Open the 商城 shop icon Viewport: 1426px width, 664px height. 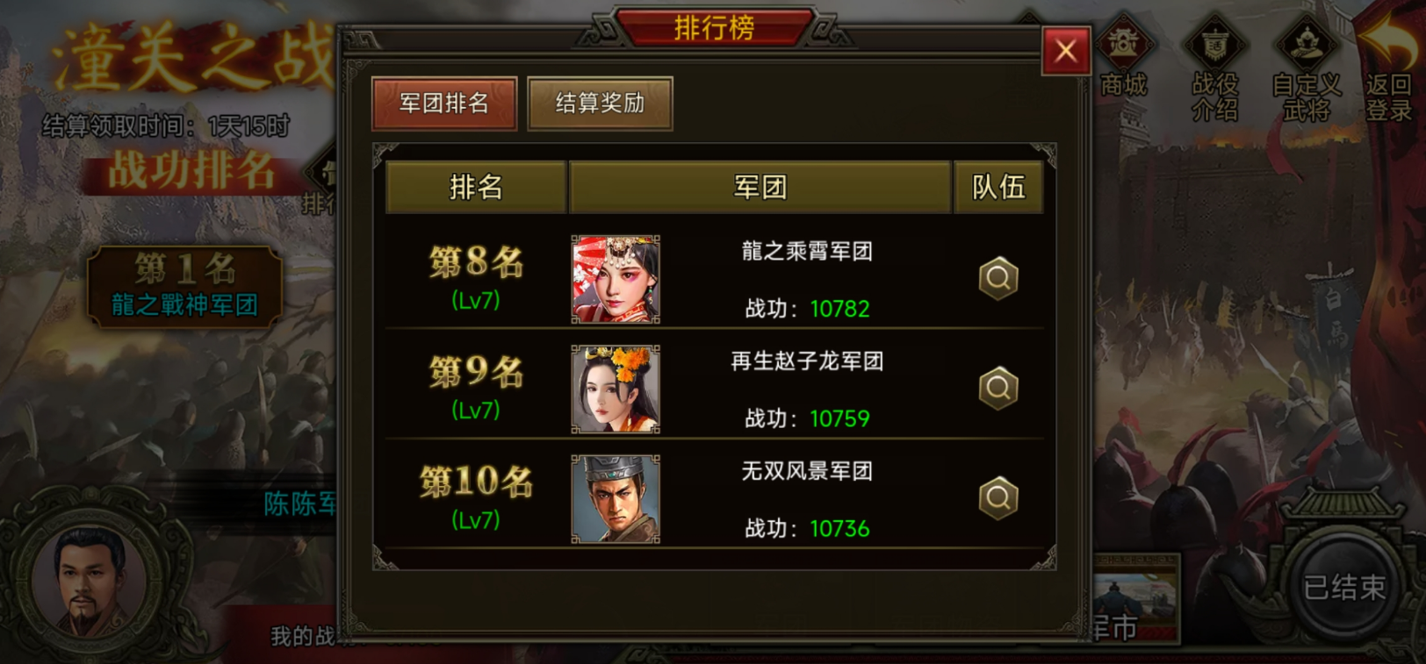click(1124, 58)
